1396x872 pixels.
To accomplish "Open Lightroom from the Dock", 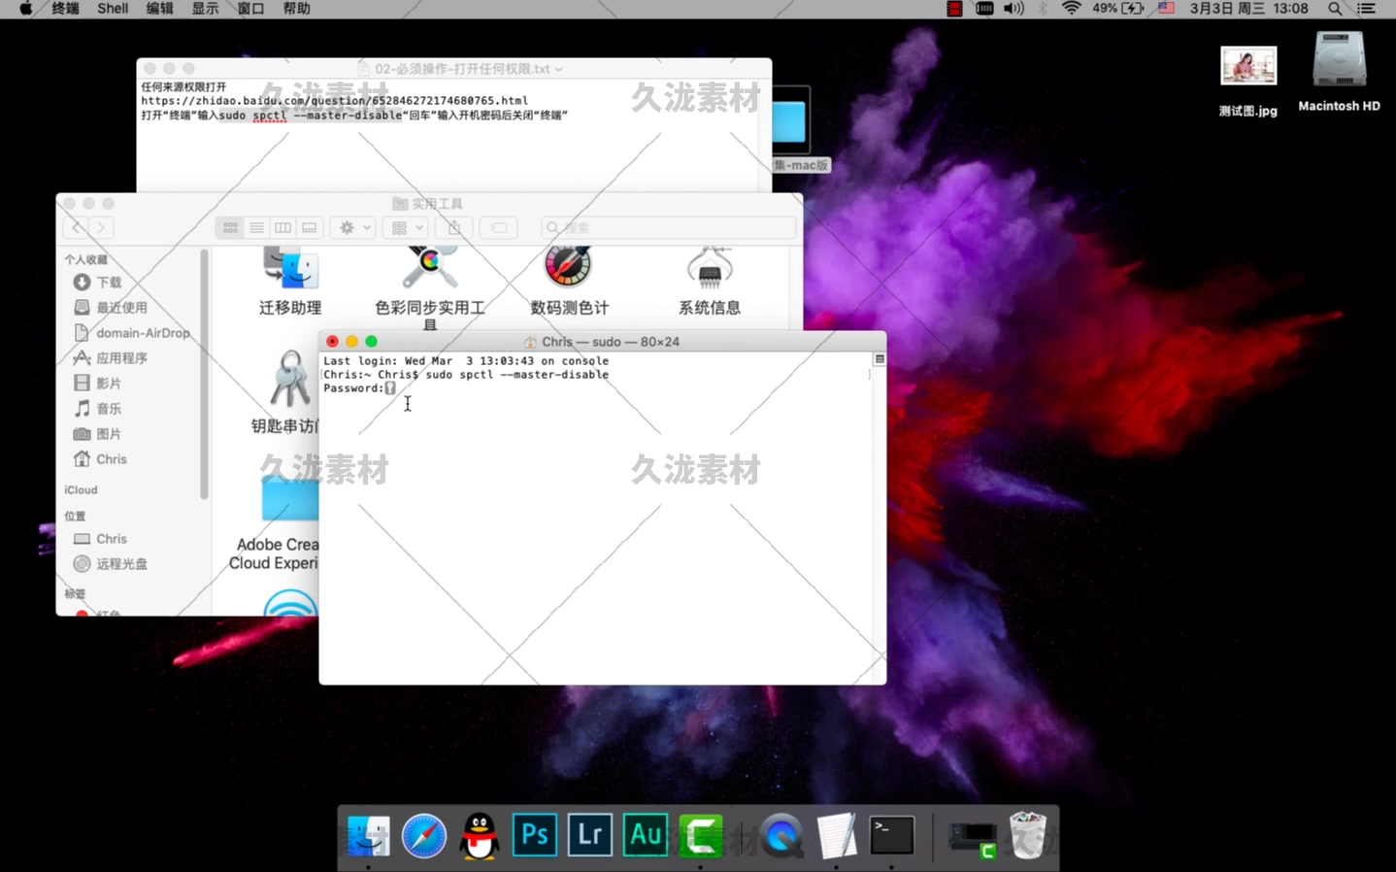I will pyautogui.click(x=588, y=834).
